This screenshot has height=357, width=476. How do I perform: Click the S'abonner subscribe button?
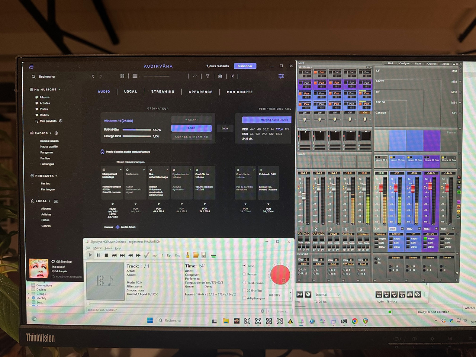(245, 66)
